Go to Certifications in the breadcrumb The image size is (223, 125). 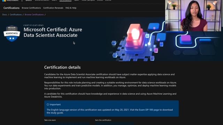point(16,15)
